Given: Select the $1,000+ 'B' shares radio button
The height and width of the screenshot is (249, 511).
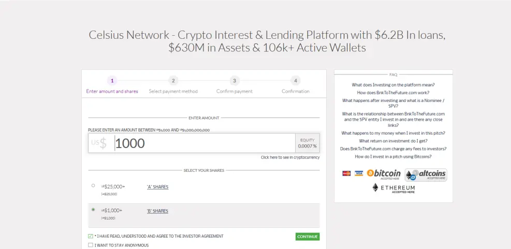Looking at the screenshot, I should pos(93,210).
